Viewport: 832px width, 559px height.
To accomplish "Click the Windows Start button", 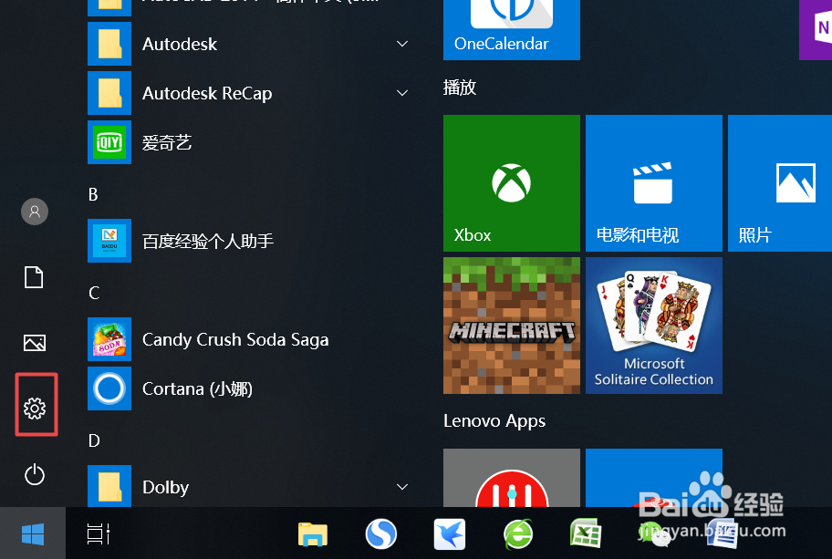I will pyautogui.click(x=33, y=533).
